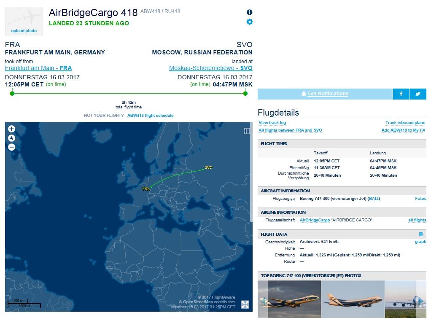Share flight on Twitter
This screenshot has height=318, width=431.
tap(418, 94)
